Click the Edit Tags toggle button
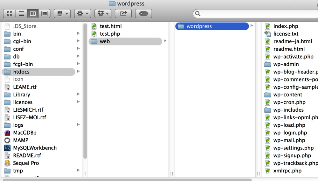The width and height of the screenshot is (318, 181). coord(143,13)
